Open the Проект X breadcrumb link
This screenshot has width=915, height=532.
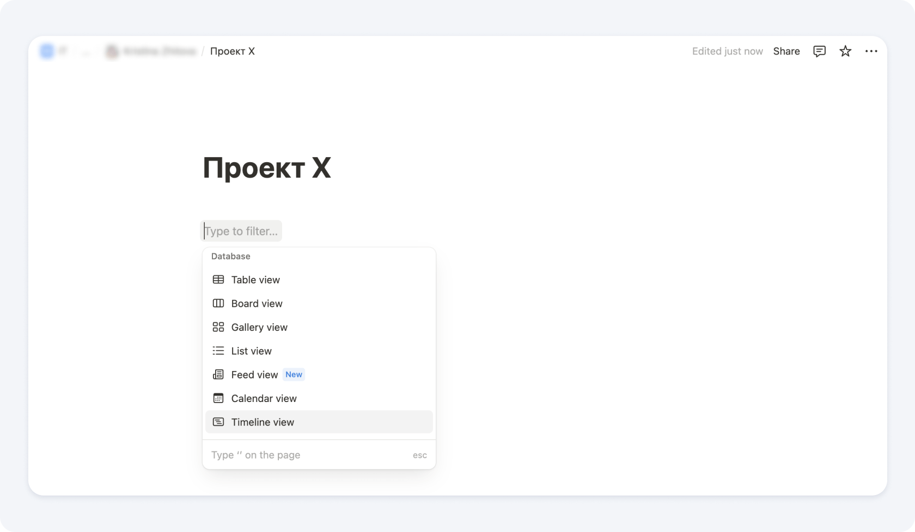click(232, 51)
